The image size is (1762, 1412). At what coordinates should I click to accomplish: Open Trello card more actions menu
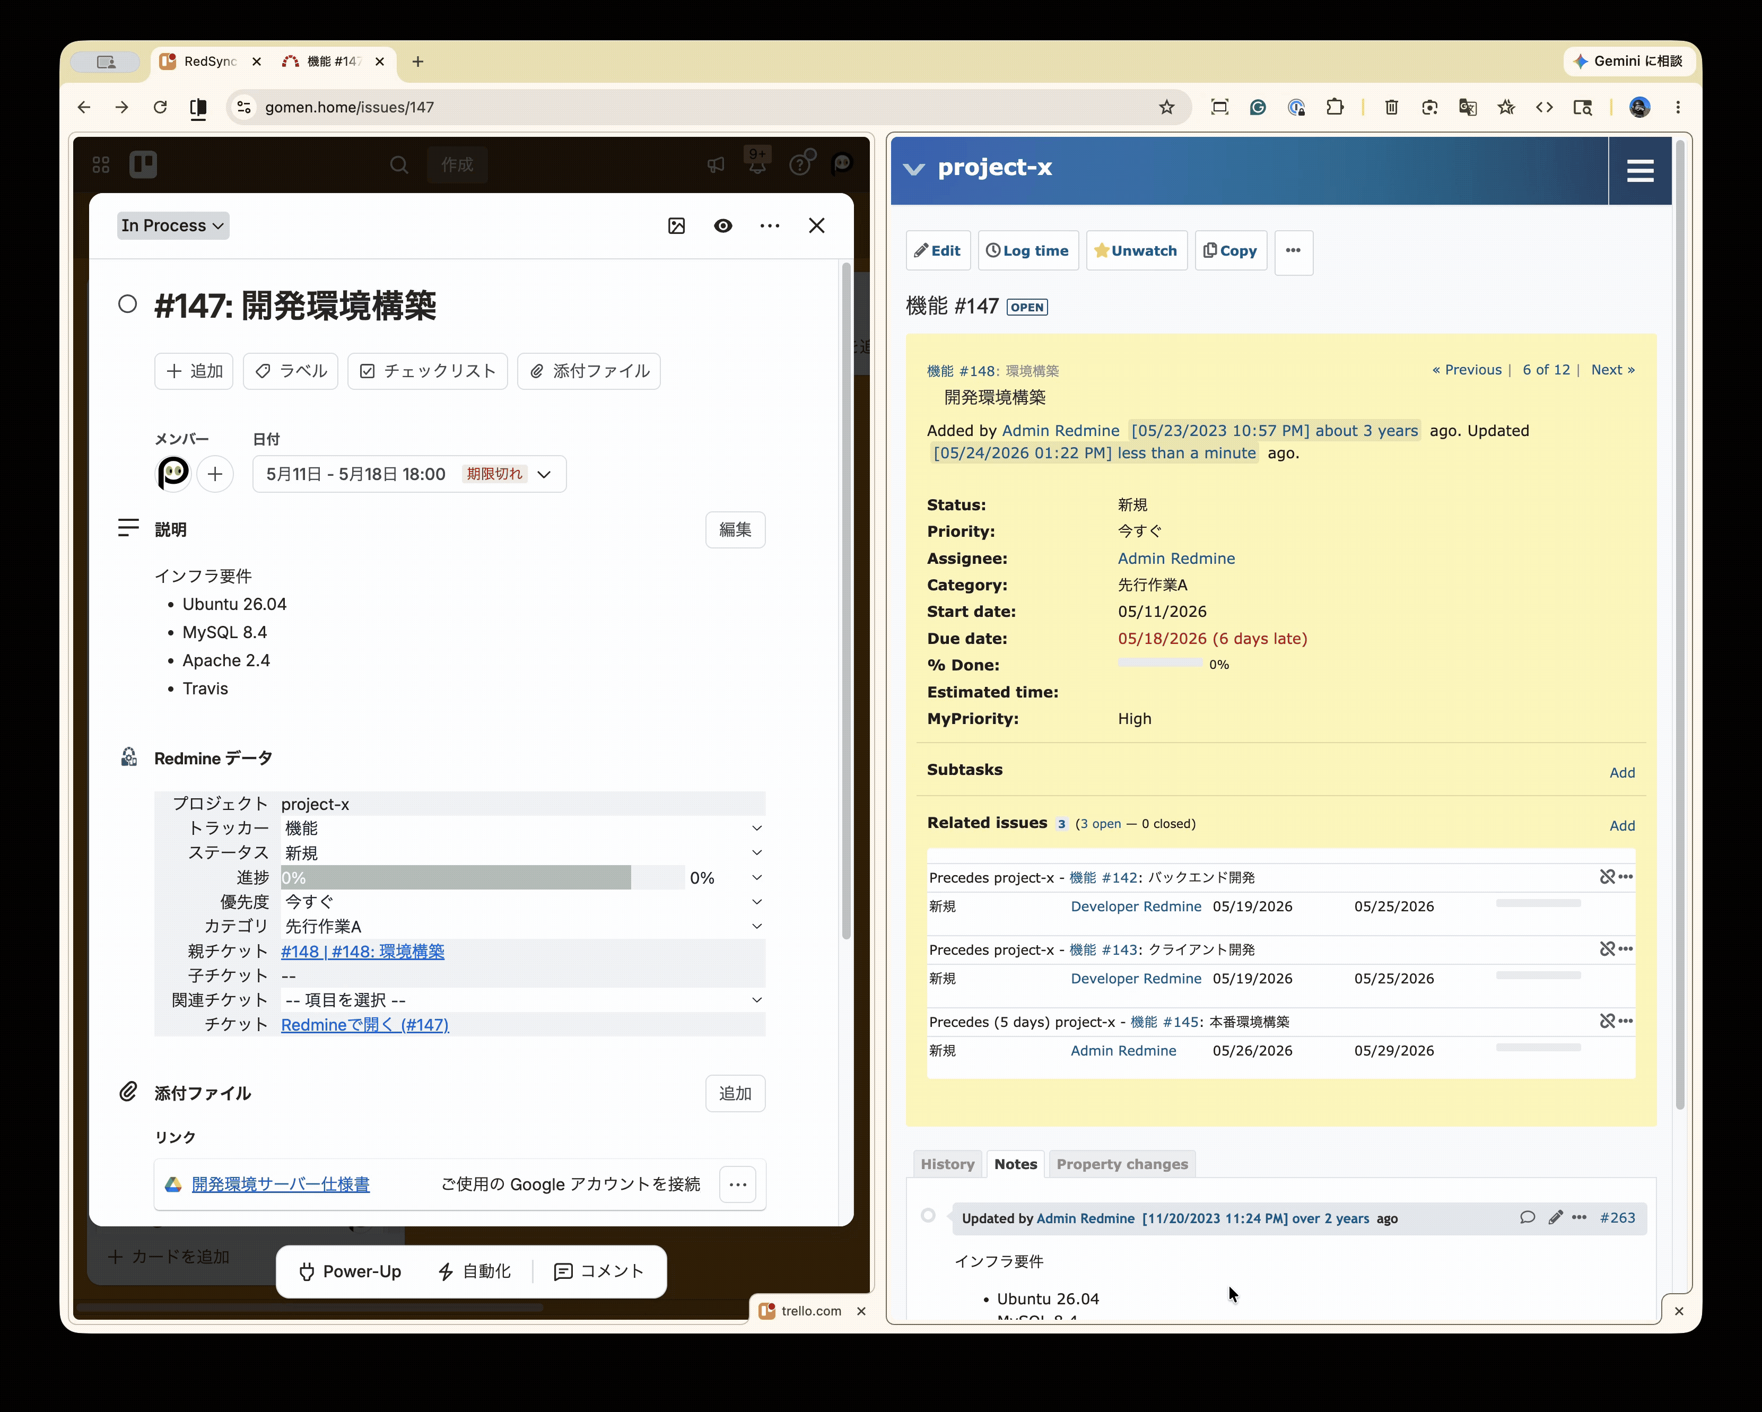tap(769, 226)
